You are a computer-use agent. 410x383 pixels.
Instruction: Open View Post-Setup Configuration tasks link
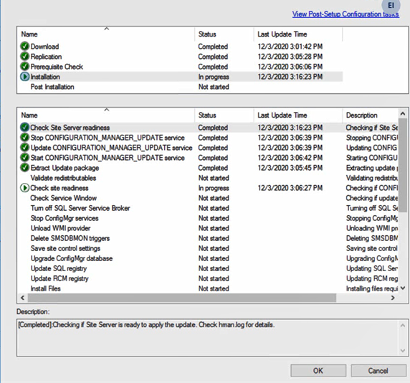click(x=345, y=14)
